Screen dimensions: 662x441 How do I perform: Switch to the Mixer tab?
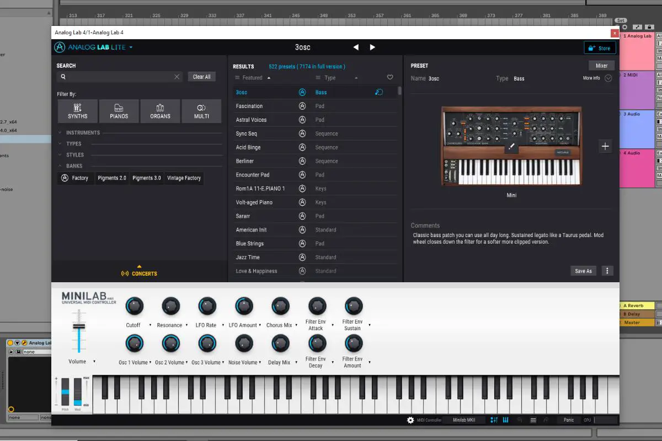coord(601,65)
